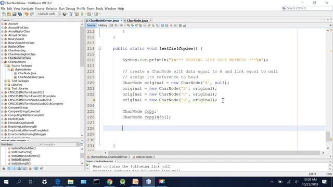
Task: Click the Previous Bookmark editor icon
Action: pyautogui.click(x=149, y=25)
